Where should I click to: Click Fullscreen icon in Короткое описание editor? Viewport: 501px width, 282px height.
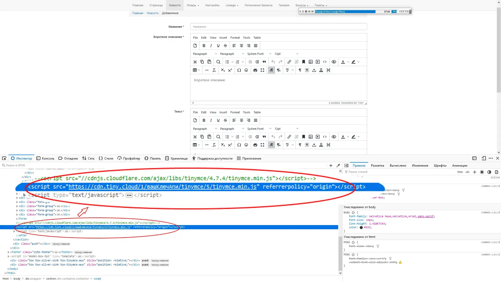tap(263, 70)
